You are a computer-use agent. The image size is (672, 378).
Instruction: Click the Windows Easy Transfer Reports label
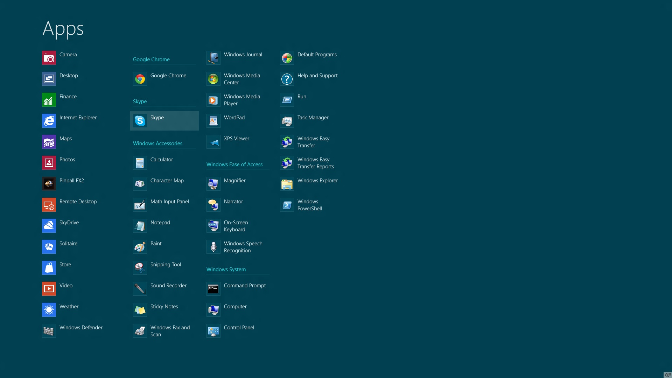pos(315,163)
